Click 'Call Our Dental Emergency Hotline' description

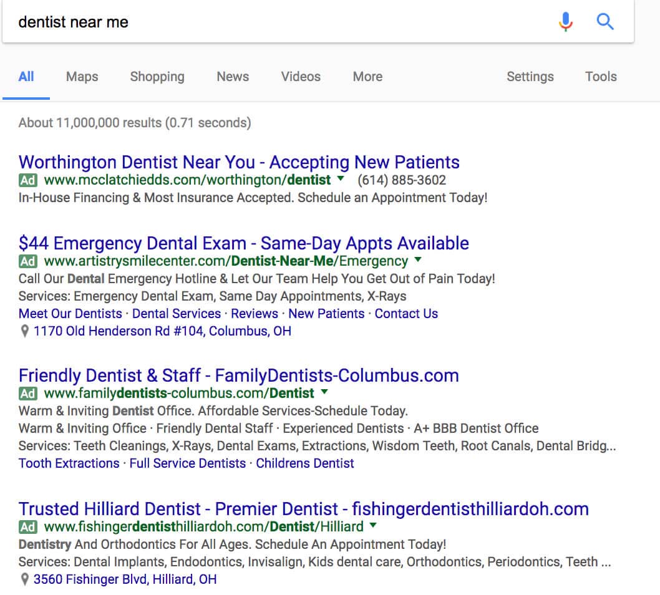pos(257,279)
